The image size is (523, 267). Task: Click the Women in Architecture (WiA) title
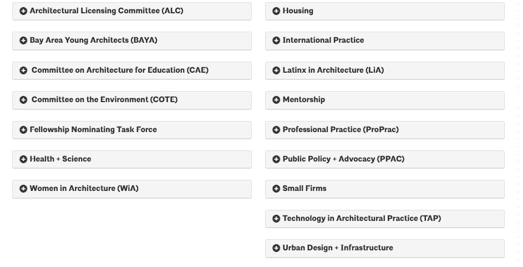[x=84, y=189]
